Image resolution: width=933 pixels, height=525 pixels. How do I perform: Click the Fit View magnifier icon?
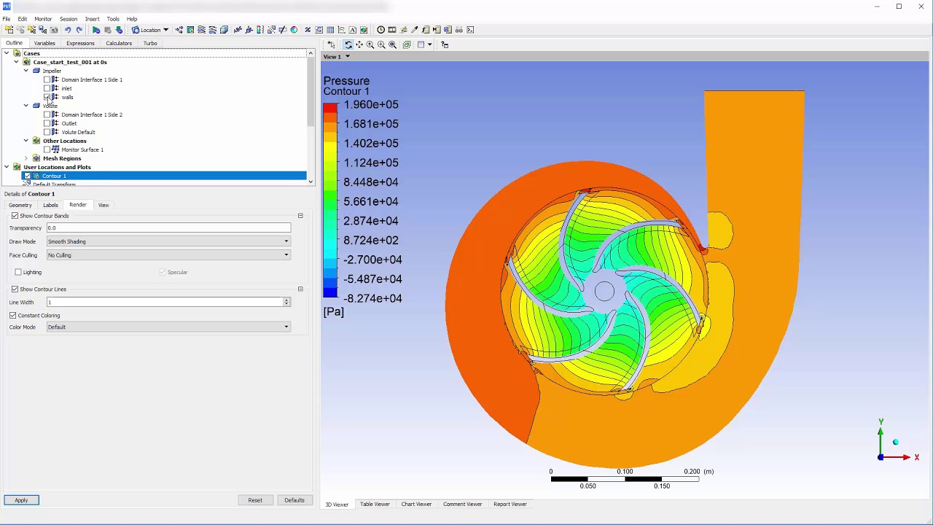[x=392, y=44]
